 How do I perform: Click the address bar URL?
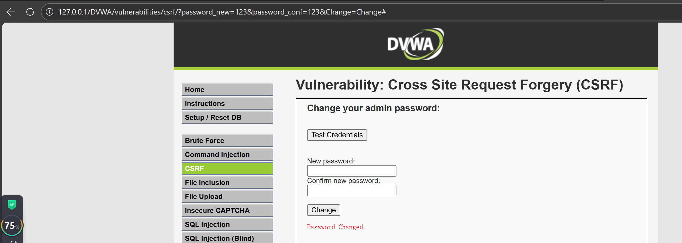point(222,12)
